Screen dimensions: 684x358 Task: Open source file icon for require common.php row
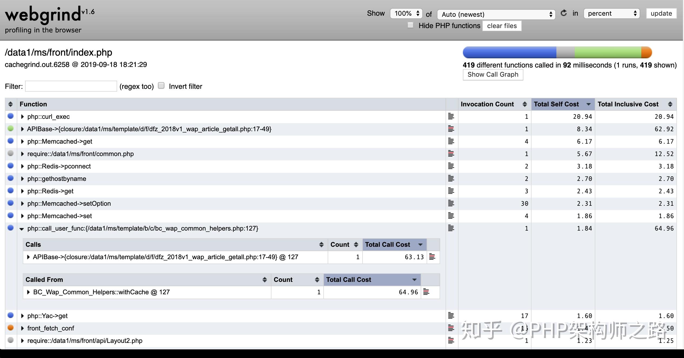point(451,154)
